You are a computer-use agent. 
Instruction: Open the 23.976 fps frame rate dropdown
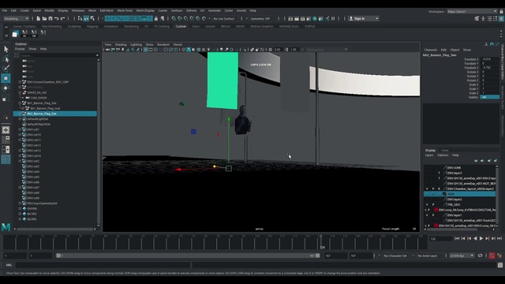pyautogui.click(x=462, y=256)
